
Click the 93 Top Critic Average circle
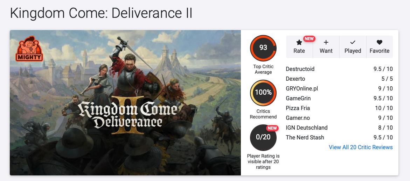[263, 48]
